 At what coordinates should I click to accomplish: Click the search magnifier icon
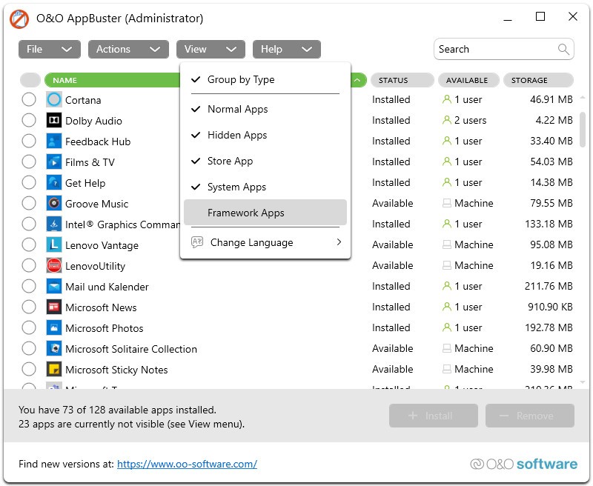click(563, 49)
